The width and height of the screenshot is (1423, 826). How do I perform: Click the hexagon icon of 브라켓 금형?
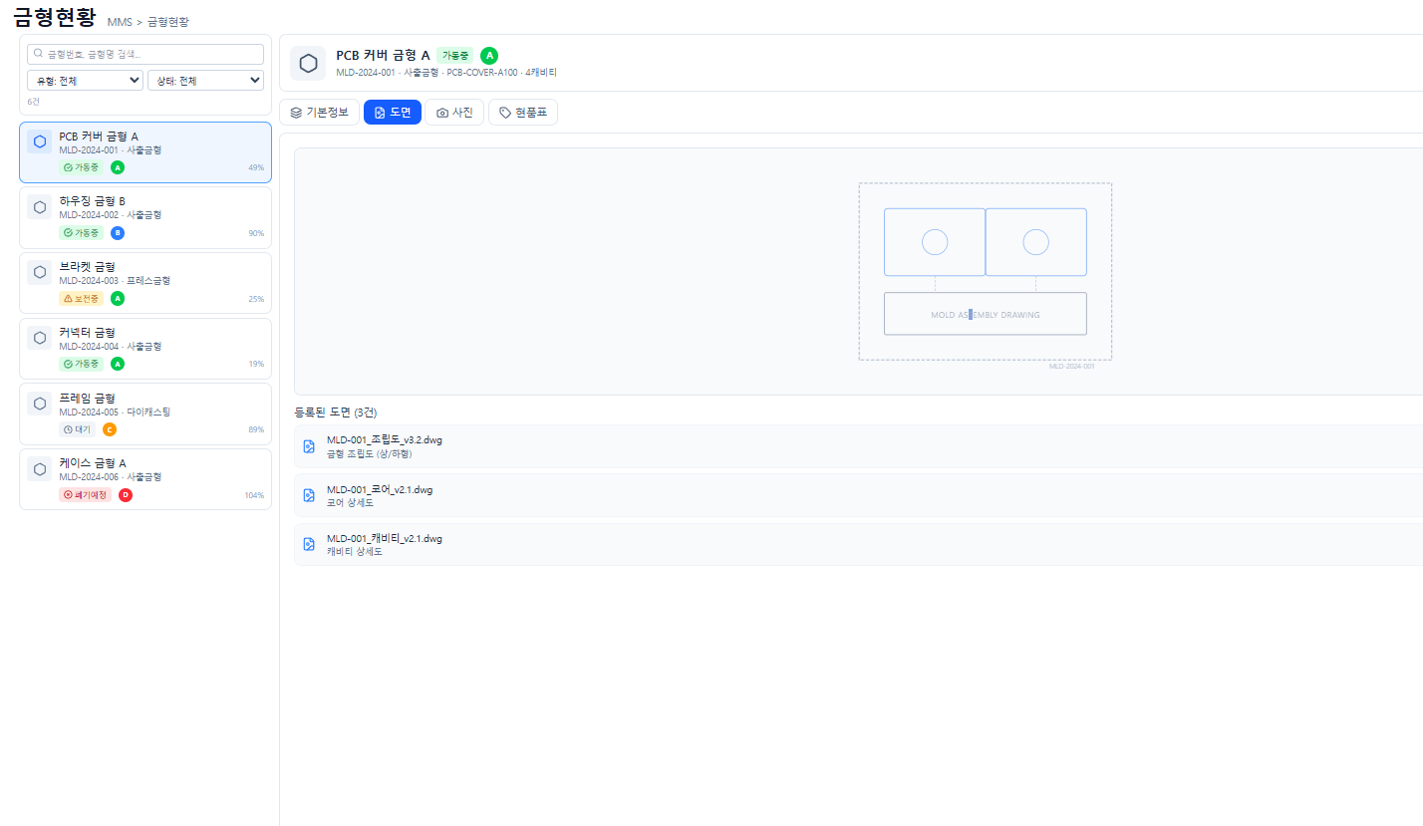tap(40, 272)
